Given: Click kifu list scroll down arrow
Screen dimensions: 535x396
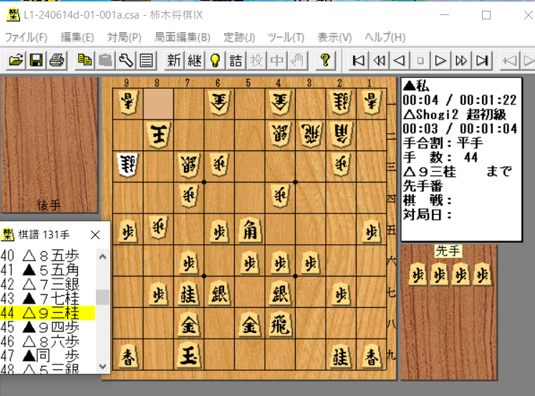Looking at the screenshot, I should point(102,367).
